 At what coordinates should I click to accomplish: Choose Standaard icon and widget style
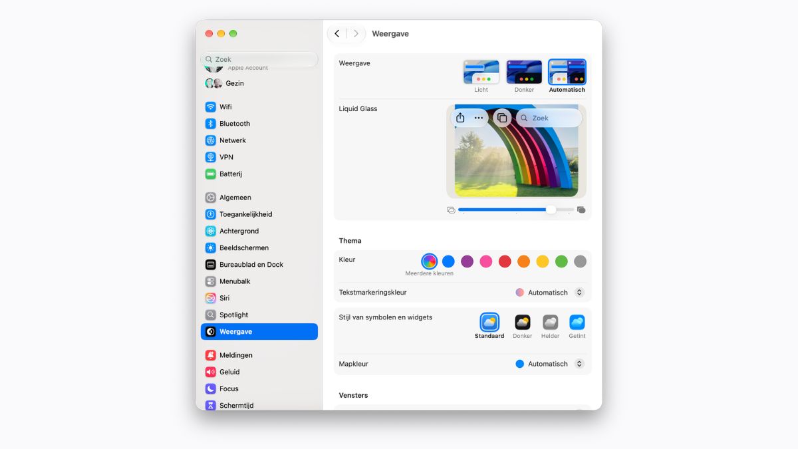point(489,323)
